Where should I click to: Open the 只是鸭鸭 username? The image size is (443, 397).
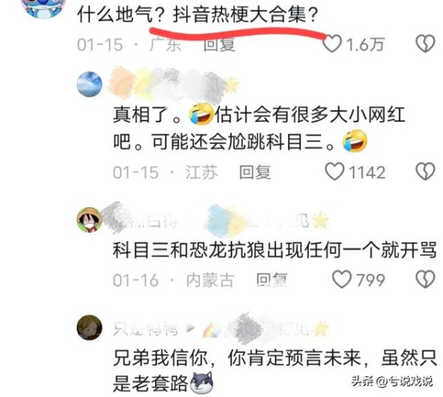[x=145, y=329]
